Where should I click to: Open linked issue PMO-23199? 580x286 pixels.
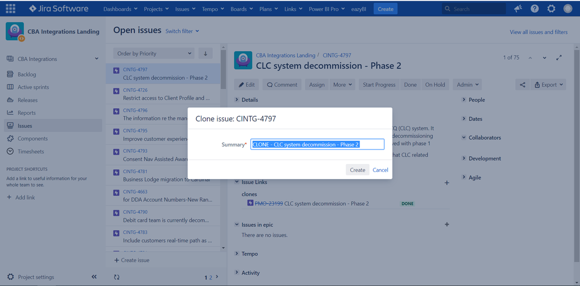[x=269, y=203]
